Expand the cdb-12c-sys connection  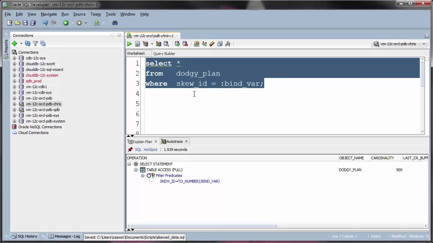[14, 58]
